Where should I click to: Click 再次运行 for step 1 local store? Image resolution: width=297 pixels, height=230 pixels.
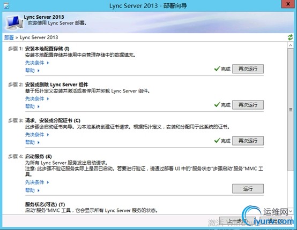248,69
